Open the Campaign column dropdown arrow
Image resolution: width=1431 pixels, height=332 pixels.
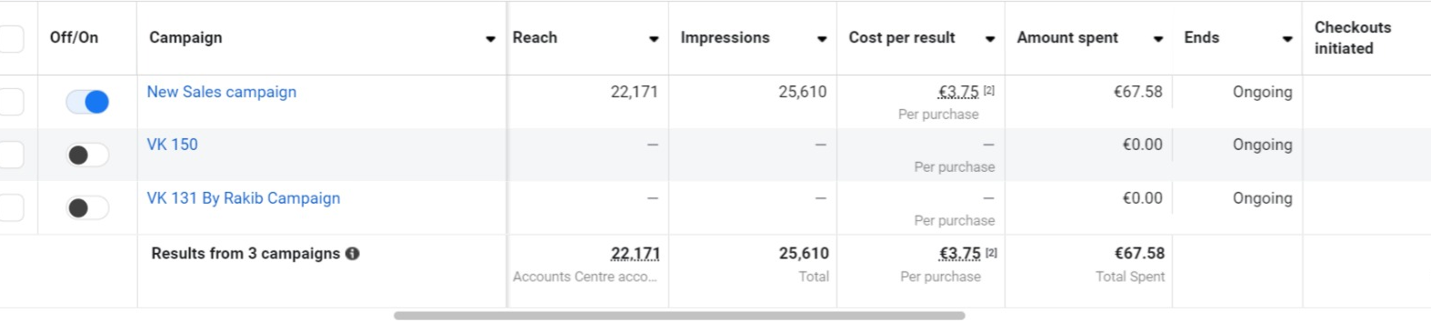click(491, 39)
